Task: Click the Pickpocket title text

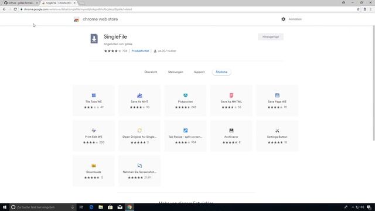Action: 185,101
